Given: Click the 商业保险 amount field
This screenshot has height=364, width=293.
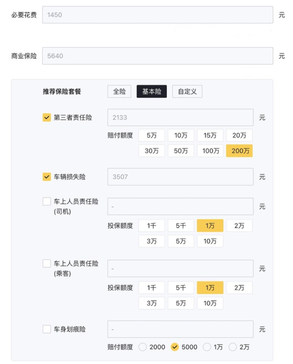Looking at the screenshot, I should pyautogui.click(x=158, y=56).
